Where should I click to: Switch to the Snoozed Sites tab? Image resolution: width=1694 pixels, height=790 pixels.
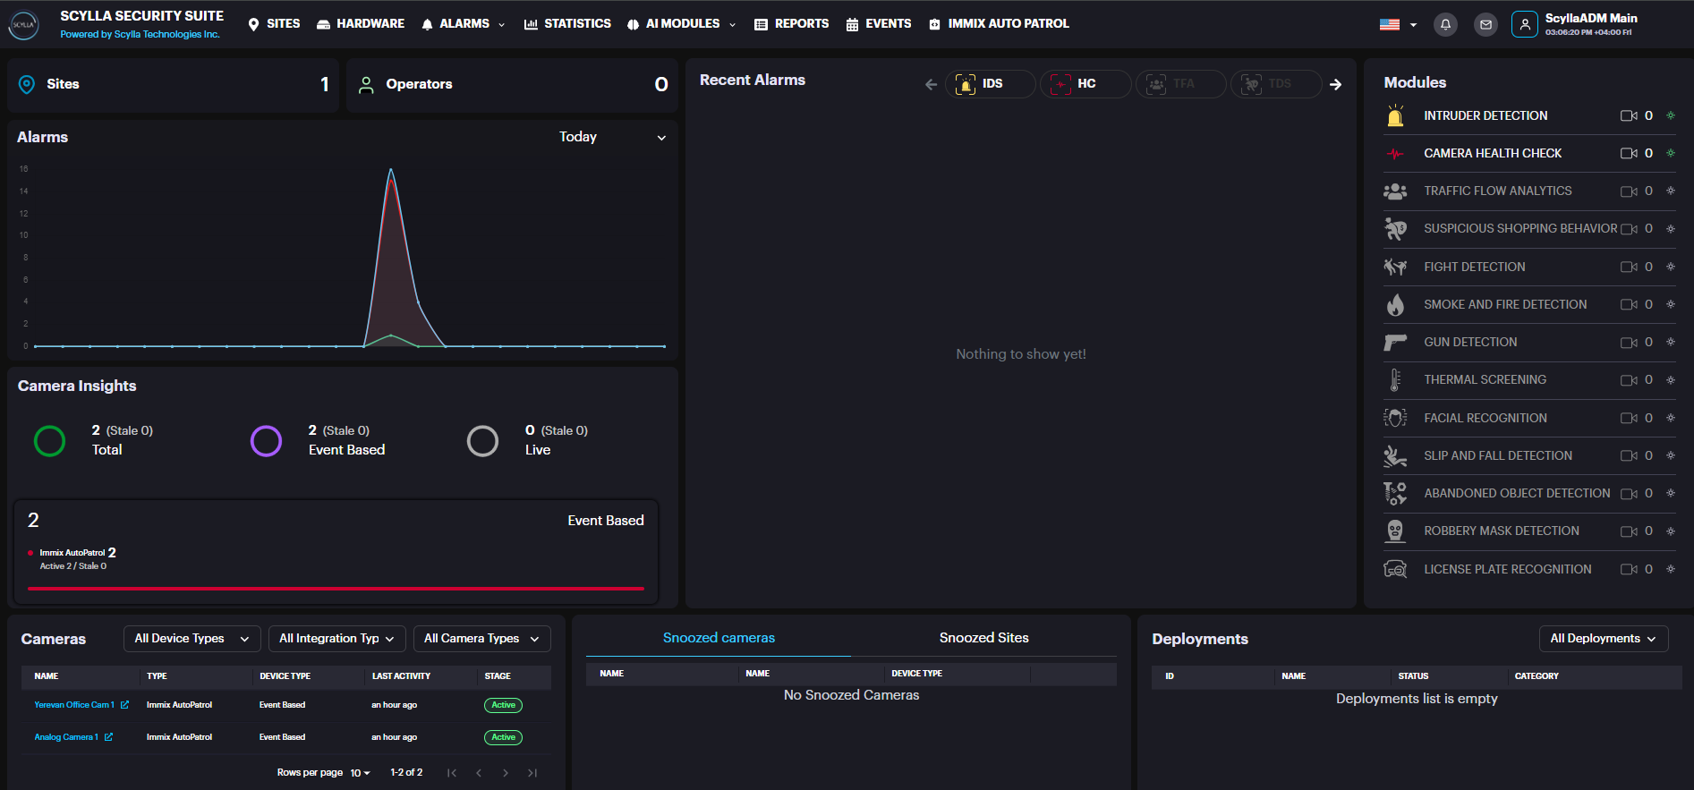pyautogui.click(x=983, y=638)
